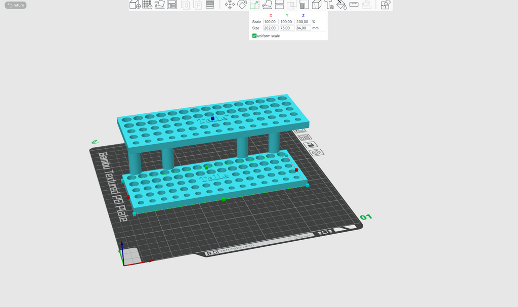
Task: Open the Measure ruler tool
Action: [x=354, y=4]
